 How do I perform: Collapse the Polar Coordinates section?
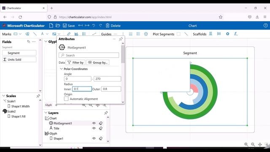[x=61, y=69]
